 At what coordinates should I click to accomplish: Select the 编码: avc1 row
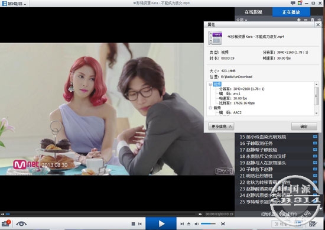click(230, 94)
